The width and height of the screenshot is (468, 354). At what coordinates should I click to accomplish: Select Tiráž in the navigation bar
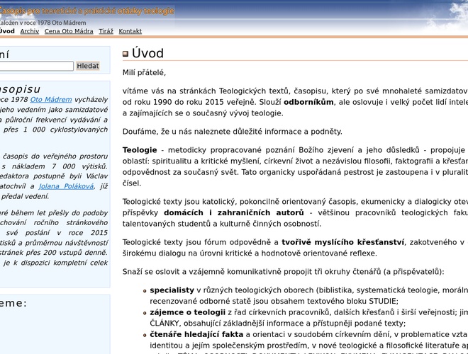pos(106,31)
